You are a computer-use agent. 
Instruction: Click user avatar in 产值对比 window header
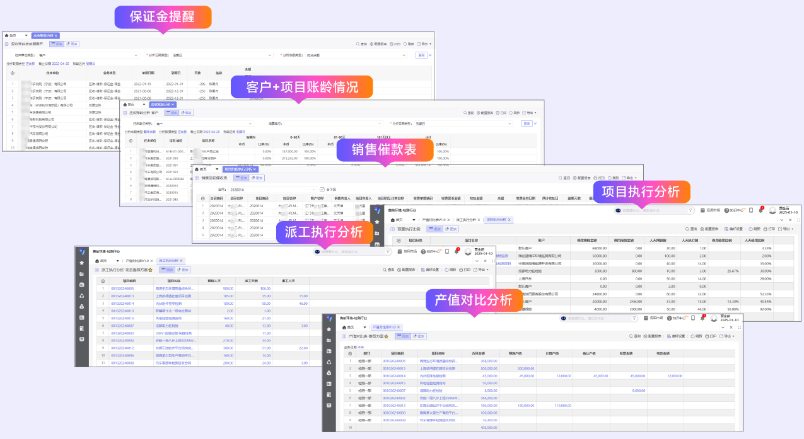coord(713,319)
